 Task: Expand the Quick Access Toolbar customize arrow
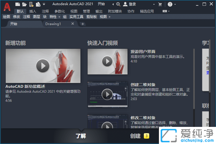44,4
